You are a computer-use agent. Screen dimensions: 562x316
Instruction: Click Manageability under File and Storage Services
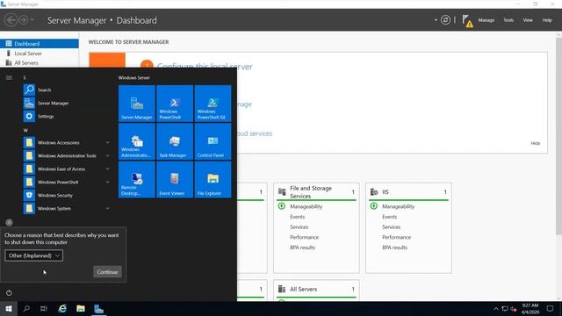(x=306, y=206)
